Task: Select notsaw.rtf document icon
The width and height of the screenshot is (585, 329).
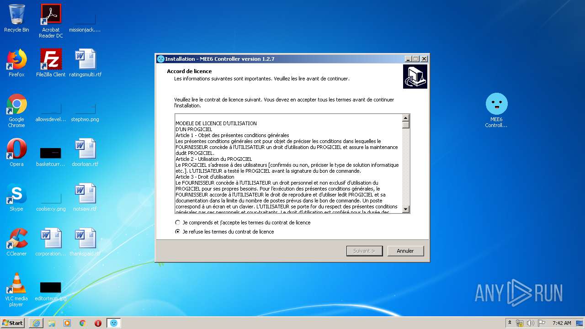Action: pyautogui.click(x=85, y=197)
